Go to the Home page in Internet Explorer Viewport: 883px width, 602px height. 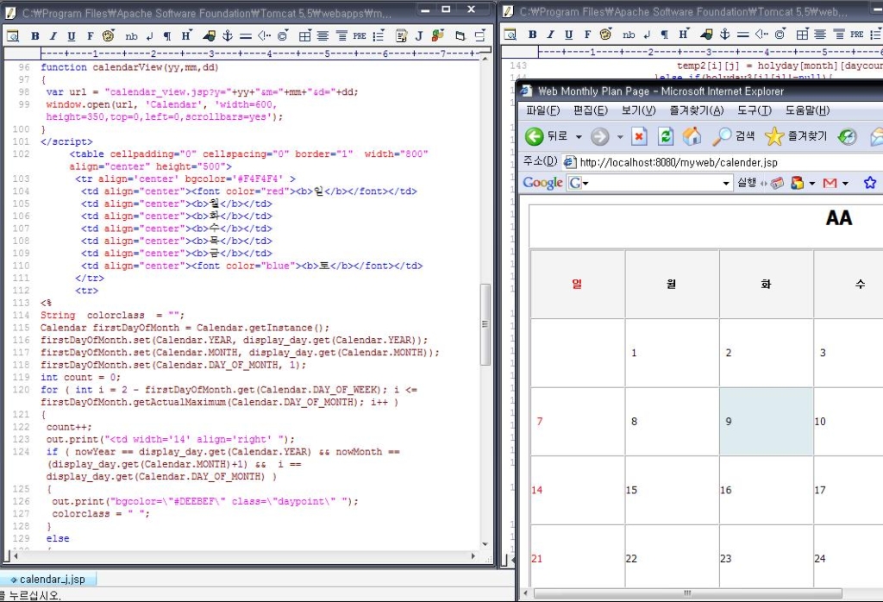click(692, 135)
